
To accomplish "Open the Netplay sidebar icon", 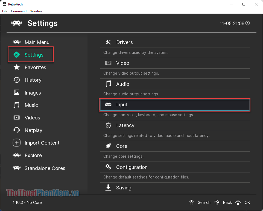I will [x=17, y=130].
